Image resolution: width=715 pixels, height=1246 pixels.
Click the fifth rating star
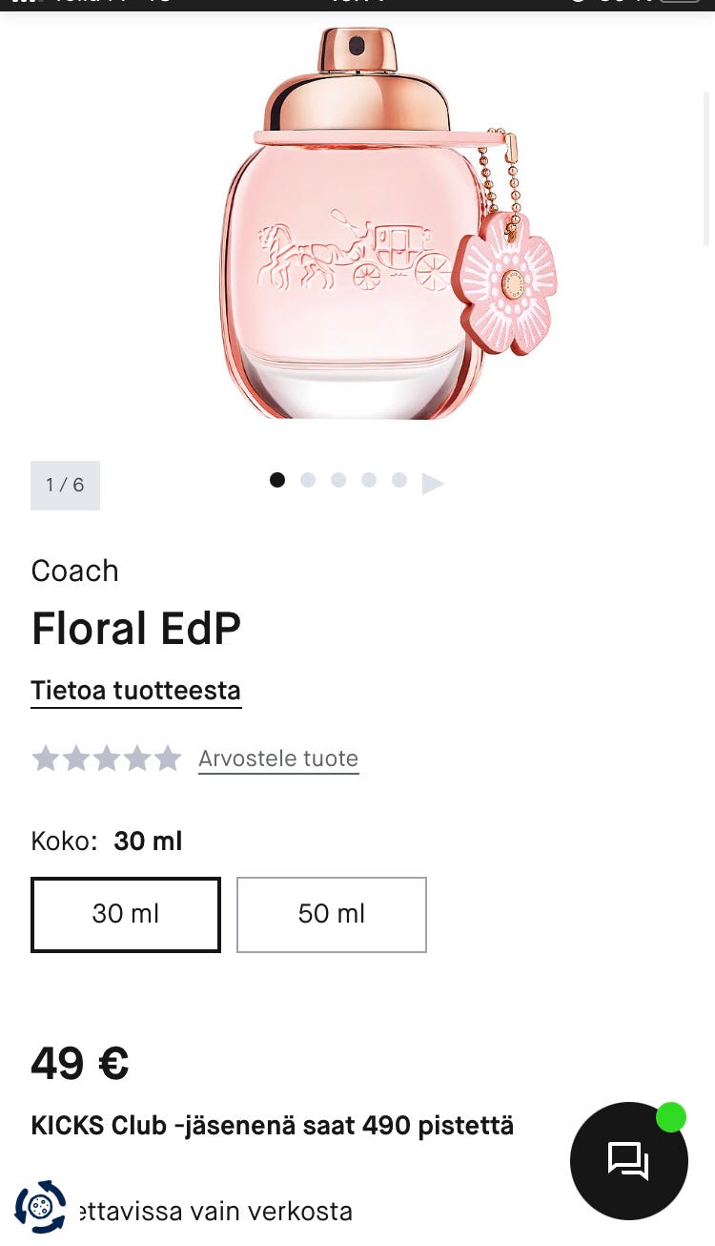[x=168, y=758]
